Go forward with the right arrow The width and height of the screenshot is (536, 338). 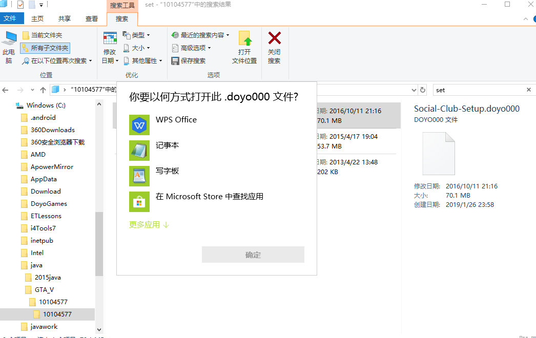[20, 90]
